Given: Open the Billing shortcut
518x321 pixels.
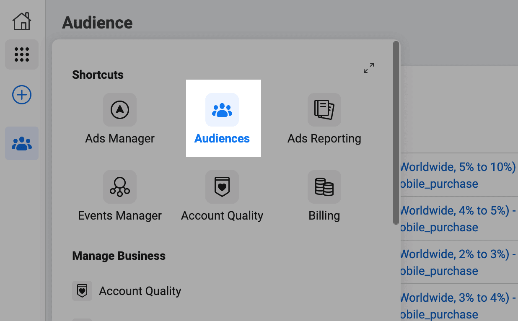Looking at the screenshot, I should tap(324, 196).
